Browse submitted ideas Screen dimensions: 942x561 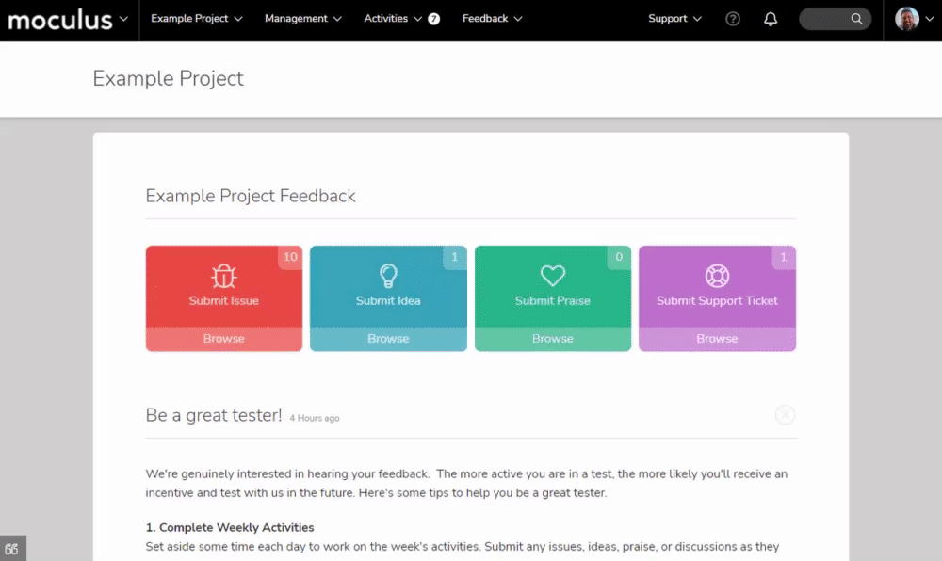(x=388, y=339)
